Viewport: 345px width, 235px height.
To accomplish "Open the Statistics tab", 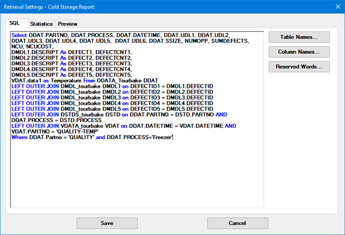I will 41,24.
